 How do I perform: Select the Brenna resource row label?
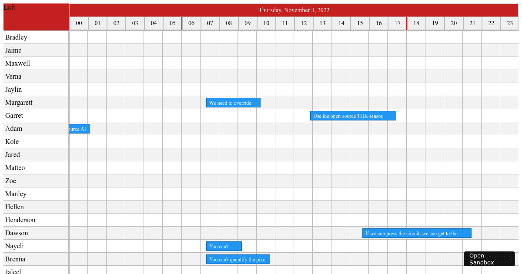[x=36, y=259]
